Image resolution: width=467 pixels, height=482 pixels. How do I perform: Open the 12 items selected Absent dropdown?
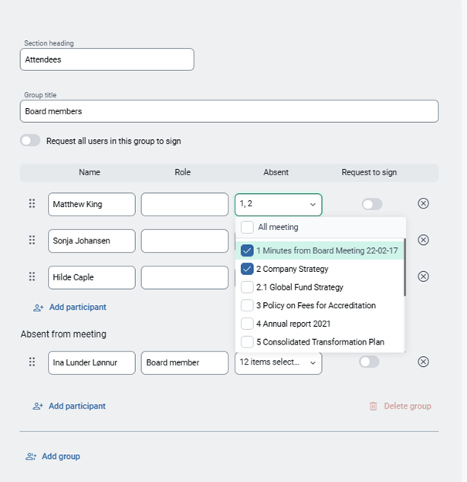point(279,363)
